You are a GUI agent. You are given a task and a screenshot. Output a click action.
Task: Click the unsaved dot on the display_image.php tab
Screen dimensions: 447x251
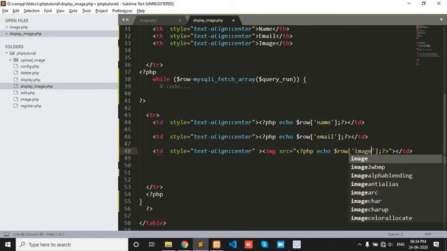[233, 20]
